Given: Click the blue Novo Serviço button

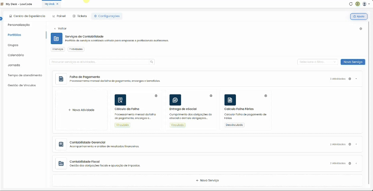Looking at the screenshot, I should (353, 62).
